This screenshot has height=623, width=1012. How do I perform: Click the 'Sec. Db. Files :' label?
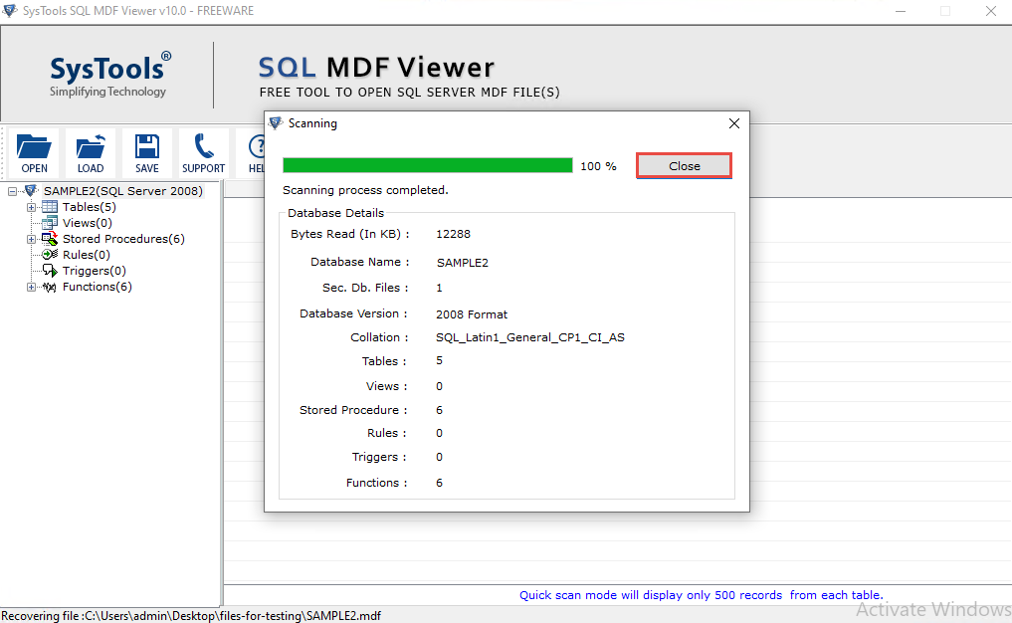365,288
